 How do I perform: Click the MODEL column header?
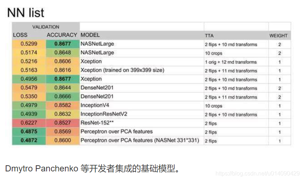pos(90,35)
